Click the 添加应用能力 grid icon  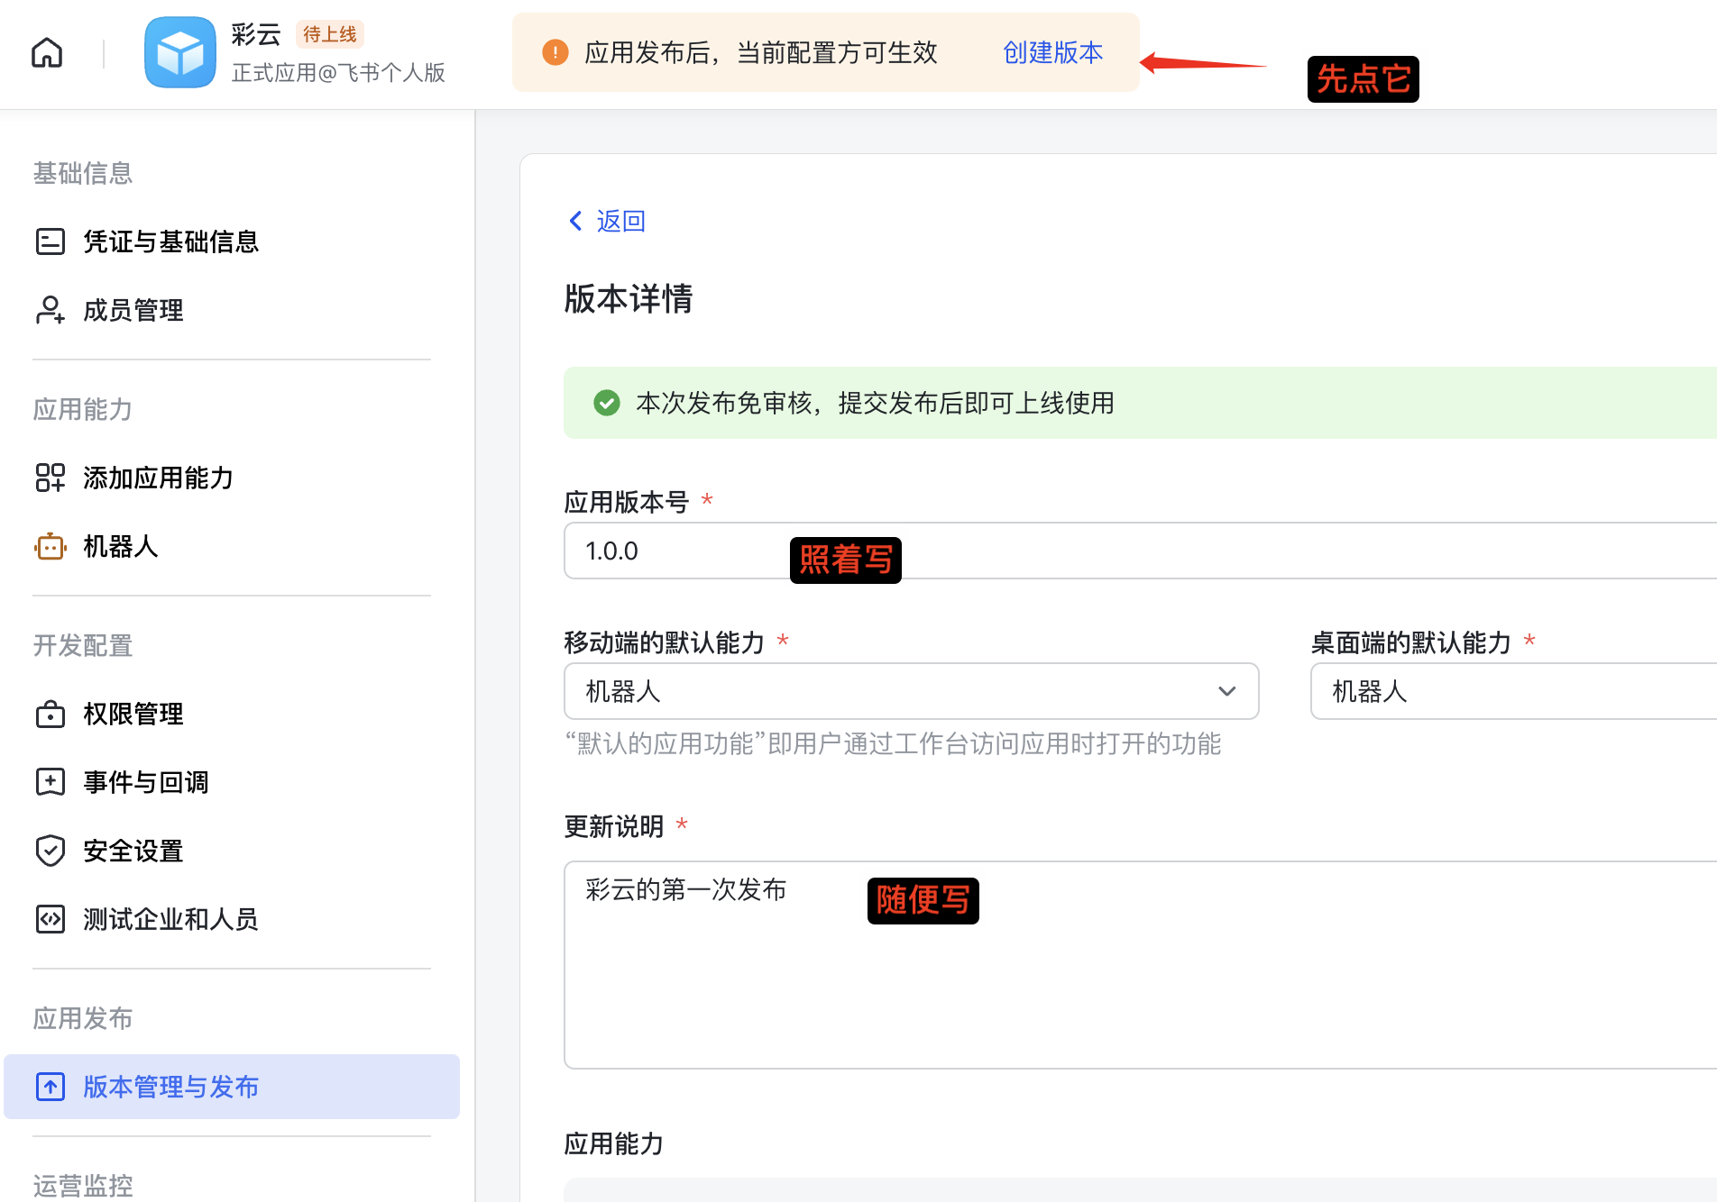(x=50, y=478)
